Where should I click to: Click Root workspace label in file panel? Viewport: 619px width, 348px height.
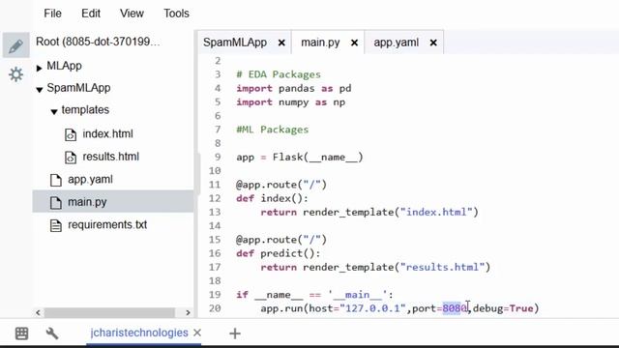[98, 42]
